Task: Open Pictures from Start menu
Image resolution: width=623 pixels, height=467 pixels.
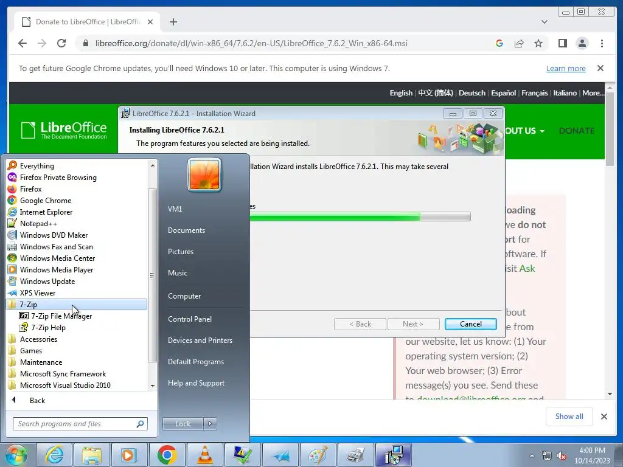Action: click(180, 252)
